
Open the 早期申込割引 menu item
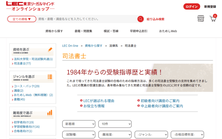(x=139, y=31)
